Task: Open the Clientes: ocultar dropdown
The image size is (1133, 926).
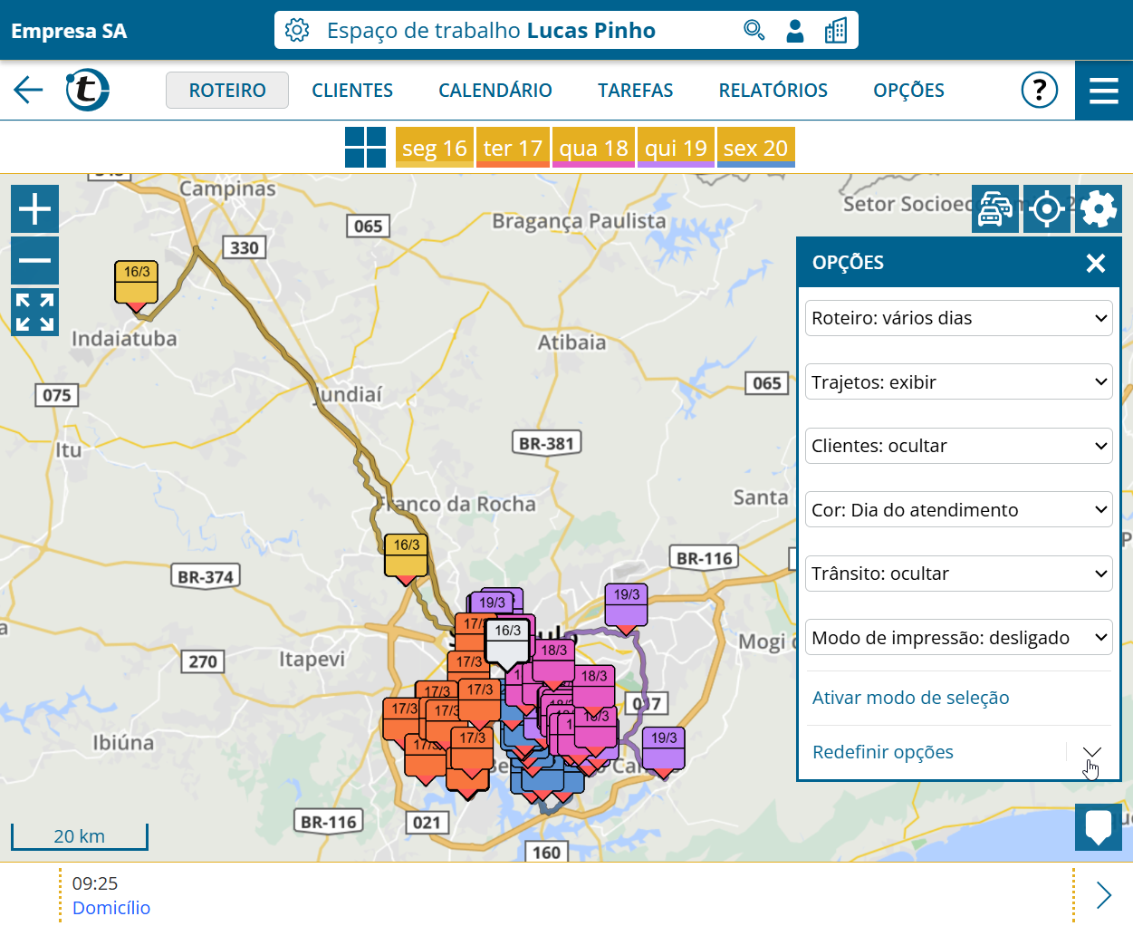Action: 958,446
